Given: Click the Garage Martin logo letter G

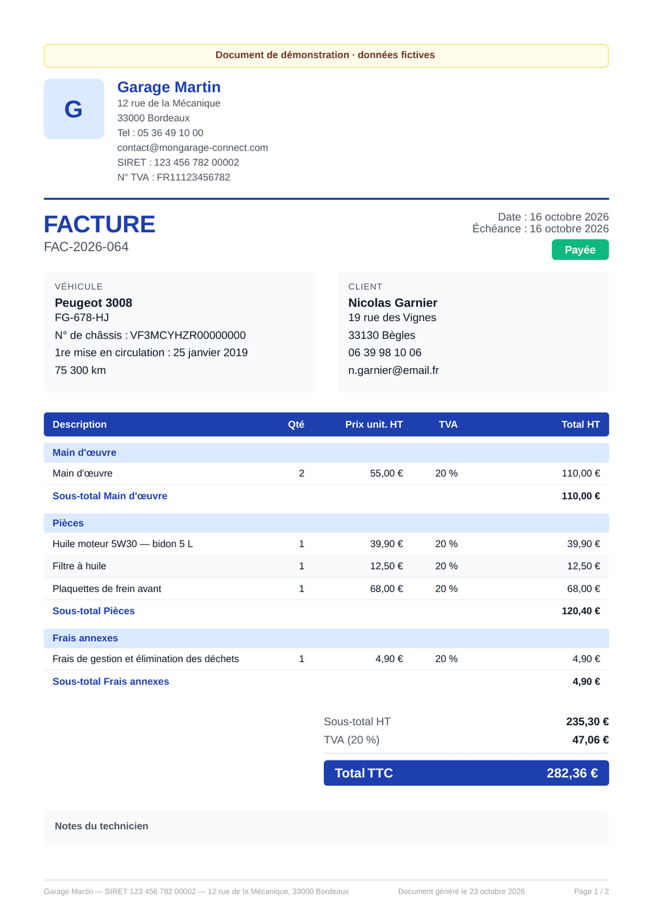Looking at the screenshot, I should pos(74,109).
